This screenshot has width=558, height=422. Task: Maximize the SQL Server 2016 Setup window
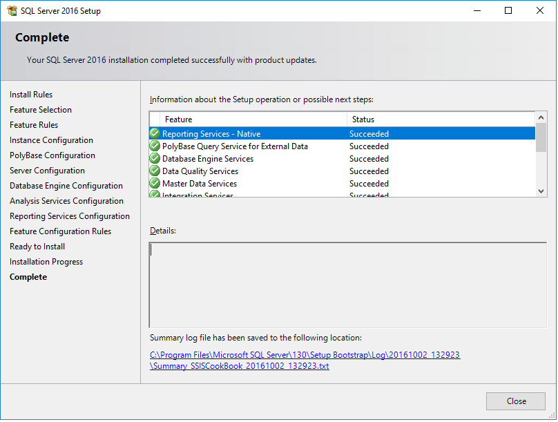[x=508, y=10]
